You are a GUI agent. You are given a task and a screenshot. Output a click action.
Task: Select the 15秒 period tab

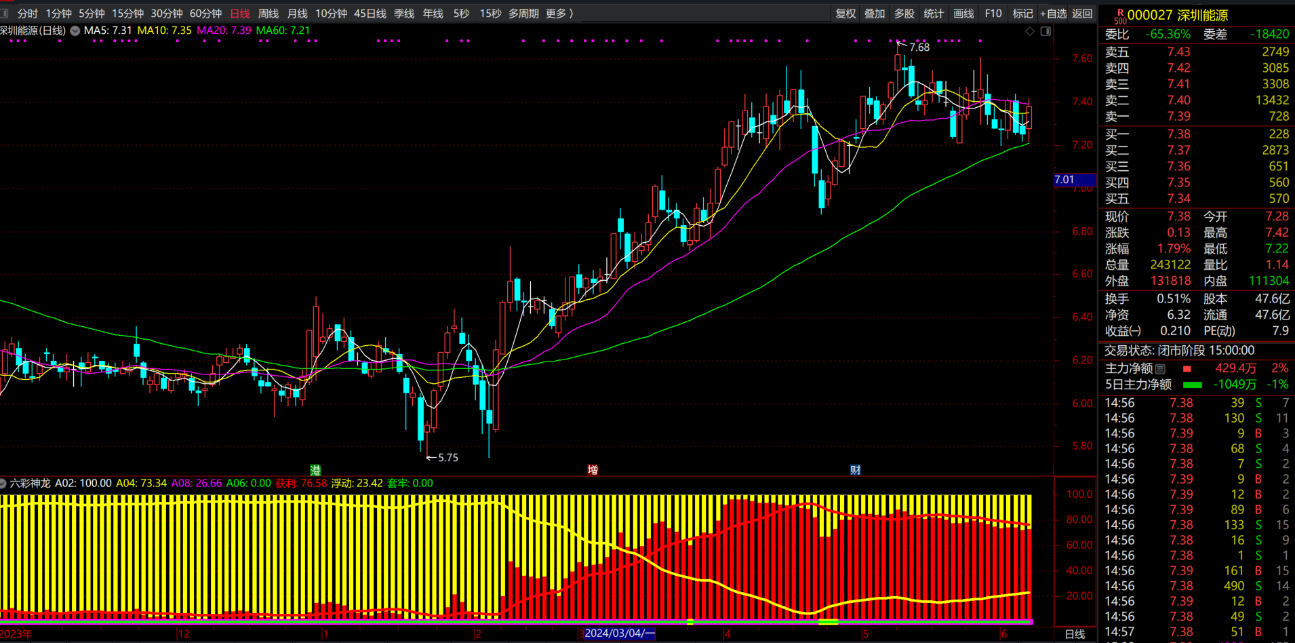point(490,14)
